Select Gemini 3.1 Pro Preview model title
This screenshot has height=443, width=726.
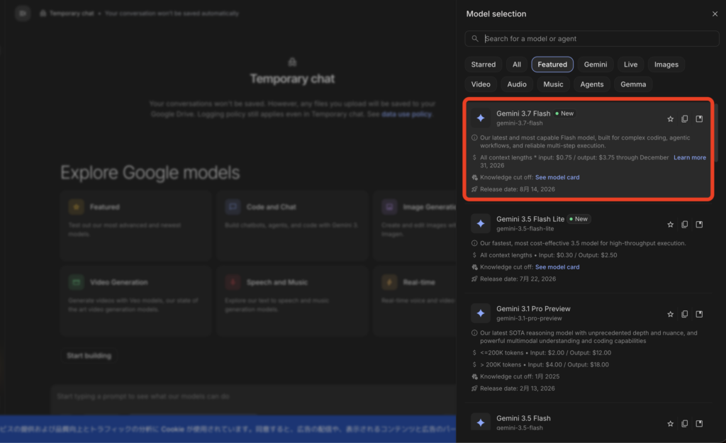click(533, 309)
